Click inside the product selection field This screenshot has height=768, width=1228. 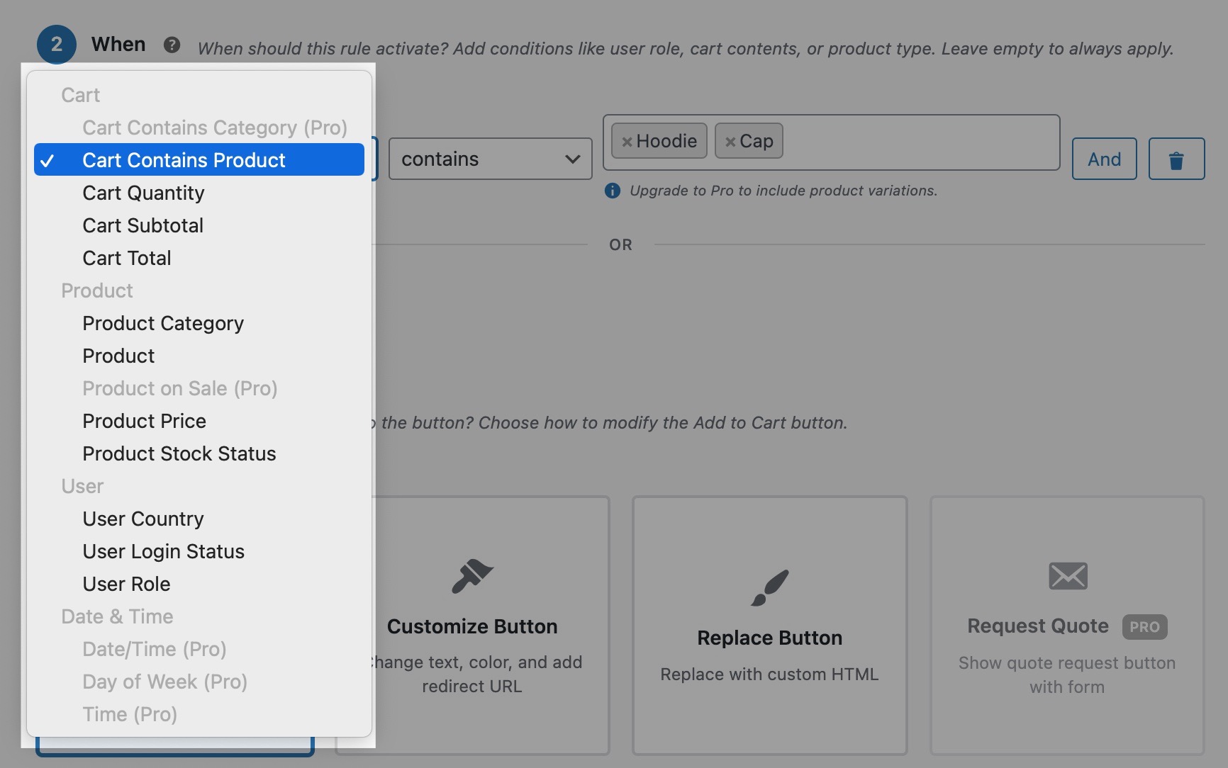908,142
